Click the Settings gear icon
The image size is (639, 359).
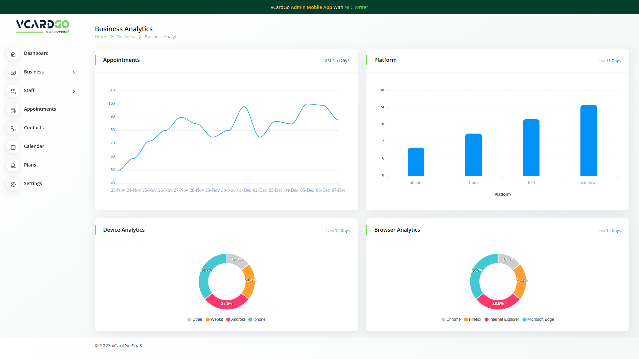point(13,184)
